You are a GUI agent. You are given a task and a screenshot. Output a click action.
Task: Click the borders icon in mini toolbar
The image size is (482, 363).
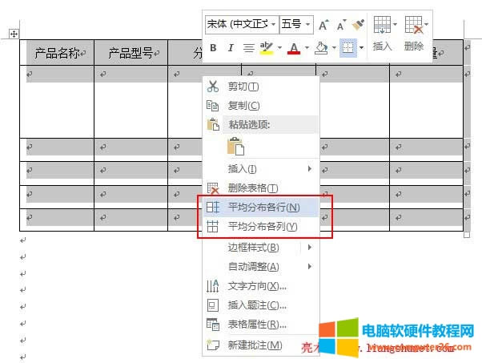click(x=347, y=48)
